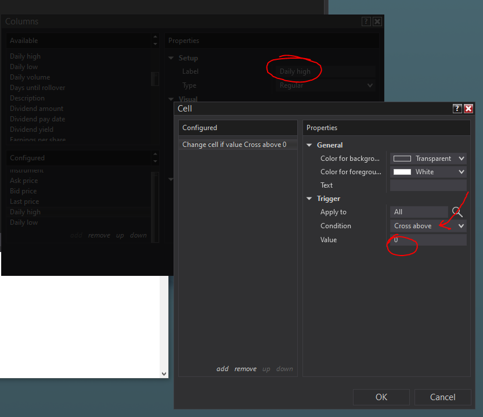Click the Apply to field showing All
Image resolution: width=483 pixels, height=417 pixels.
[419, 212]
